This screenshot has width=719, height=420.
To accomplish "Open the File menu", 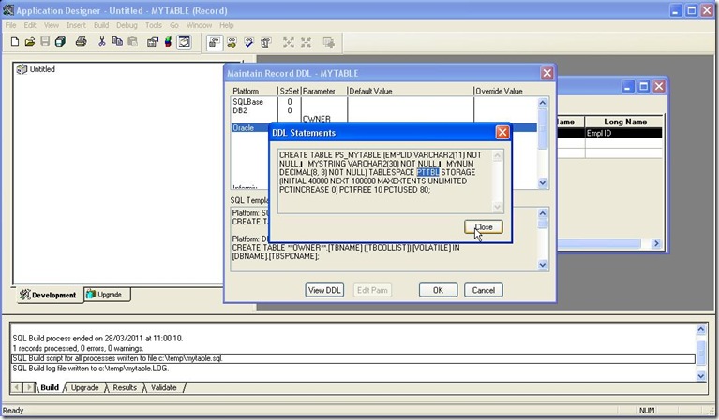I will pyautogui.click(x=10, y=25).
